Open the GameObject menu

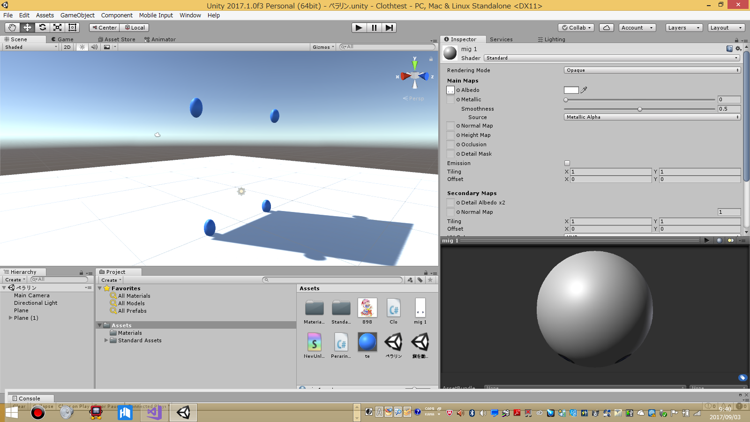[77, 15]
